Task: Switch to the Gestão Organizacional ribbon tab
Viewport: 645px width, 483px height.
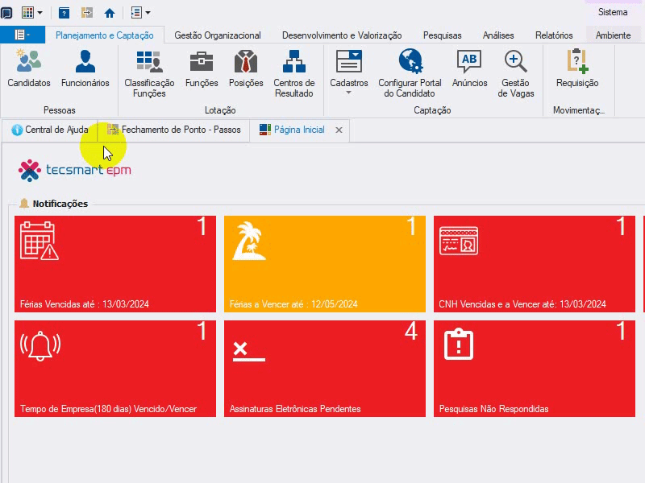Action: (x=217, y=35)
